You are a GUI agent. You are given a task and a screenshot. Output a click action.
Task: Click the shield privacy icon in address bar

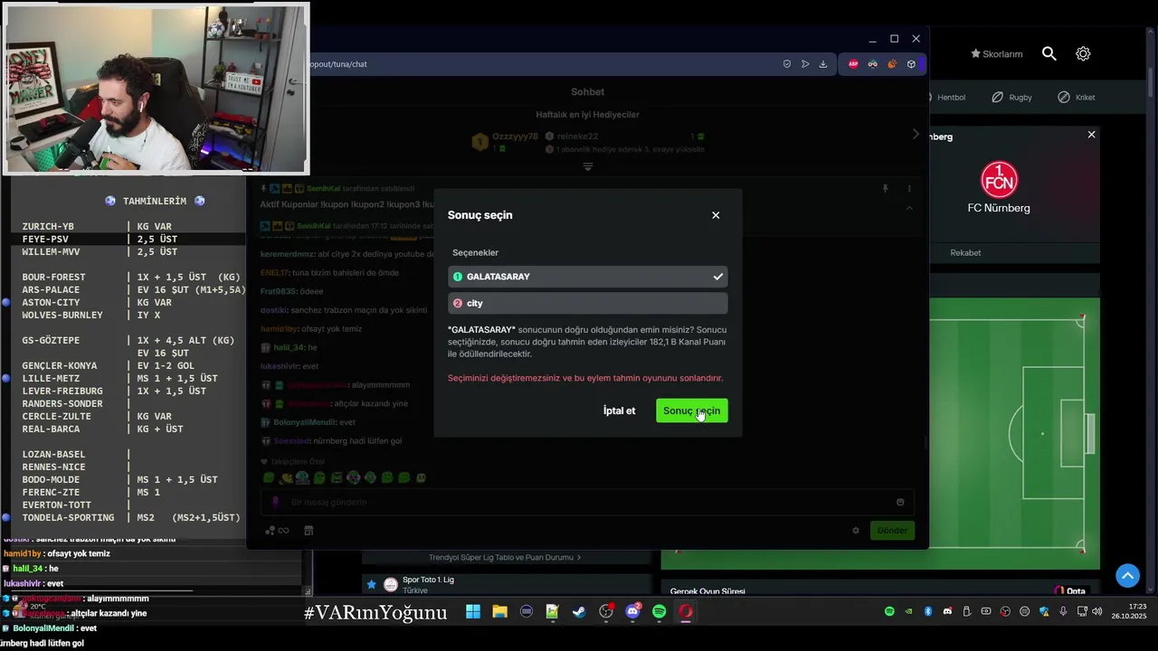point(787,64)
